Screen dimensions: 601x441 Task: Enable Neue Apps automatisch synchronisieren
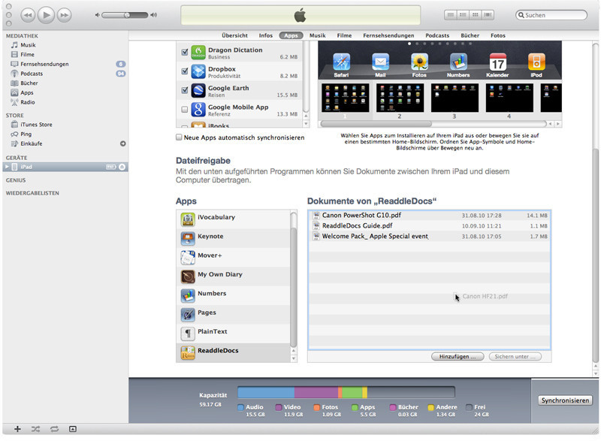(179, 137)
